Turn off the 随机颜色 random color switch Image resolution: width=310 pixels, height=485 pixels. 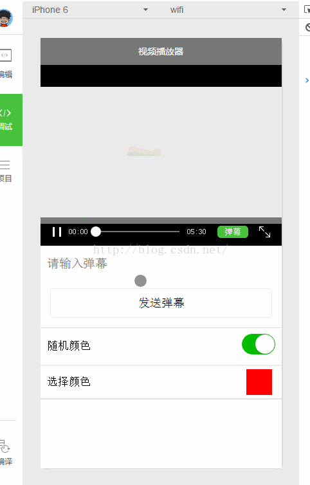pos(259,344)
